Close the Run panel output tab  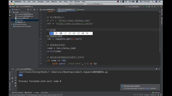click(x=33, y=69)
